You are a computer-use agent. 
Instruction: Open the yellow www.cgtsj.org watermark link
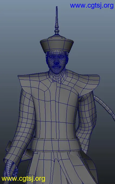coord(23,179)
